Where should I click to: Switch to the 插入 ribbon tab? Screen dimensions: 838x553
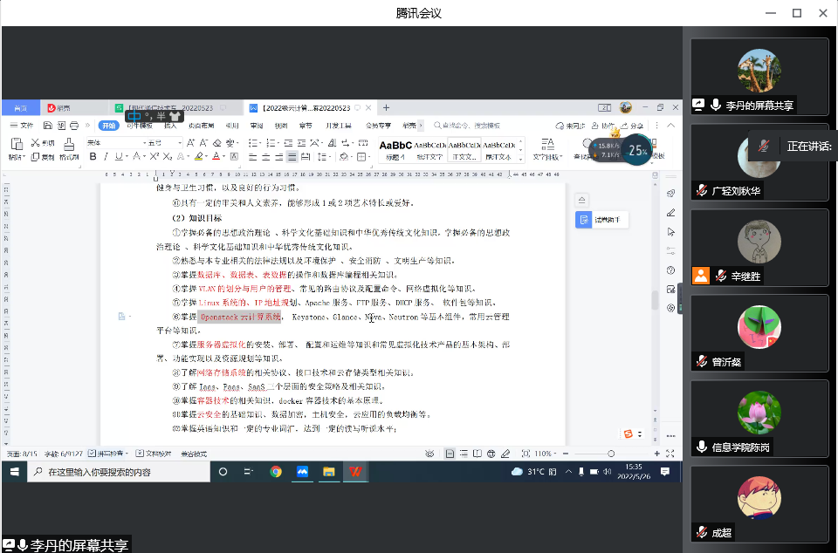(170, 126)
